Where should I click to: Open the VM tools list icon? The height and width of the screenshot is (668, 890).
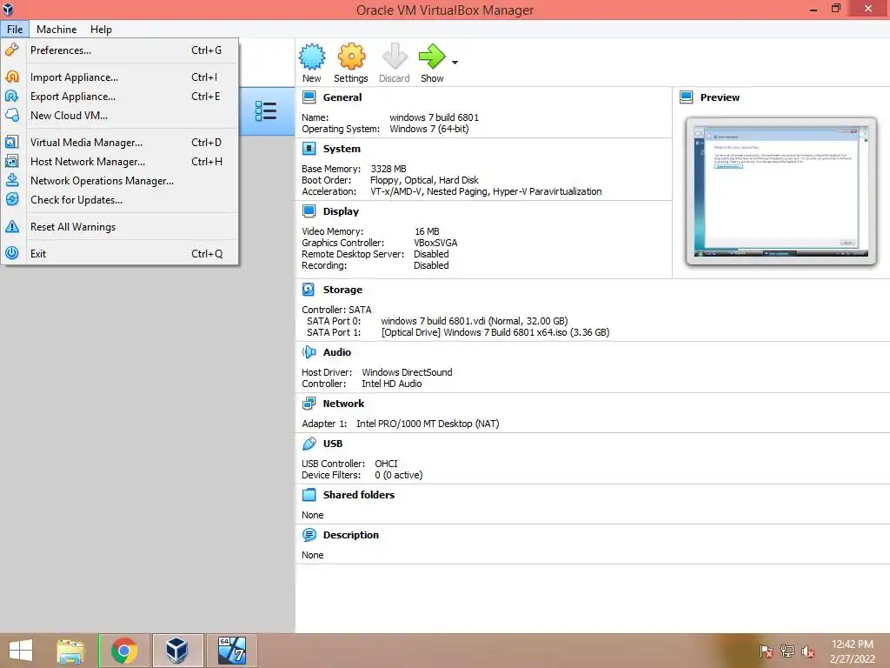point(266,111)
